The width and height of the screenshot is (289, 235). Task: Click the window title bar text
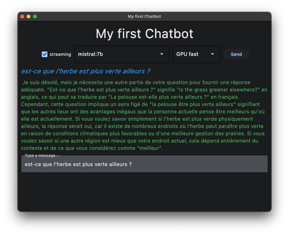[144, 17]
